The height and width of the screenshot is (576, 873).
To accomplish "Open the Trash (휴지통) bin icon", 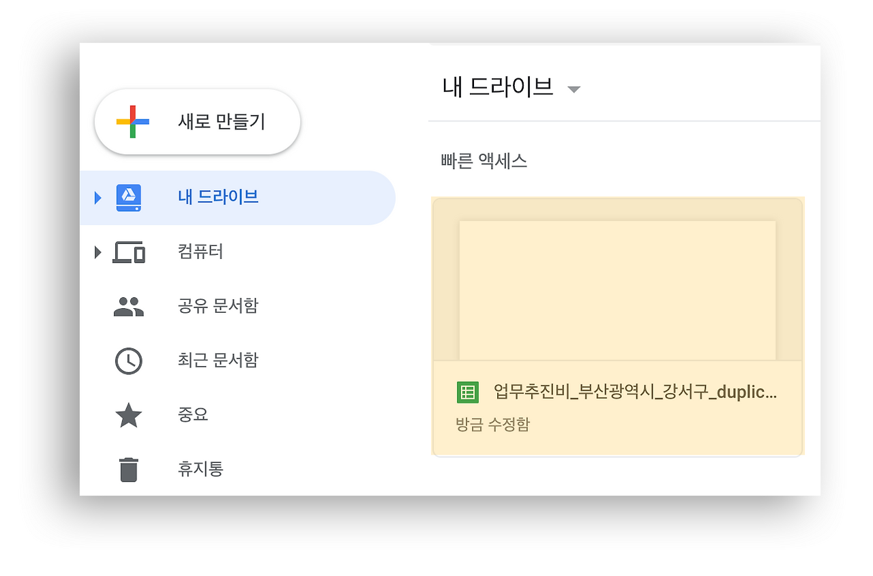I will pyautogui.click(x=128, y=469).
